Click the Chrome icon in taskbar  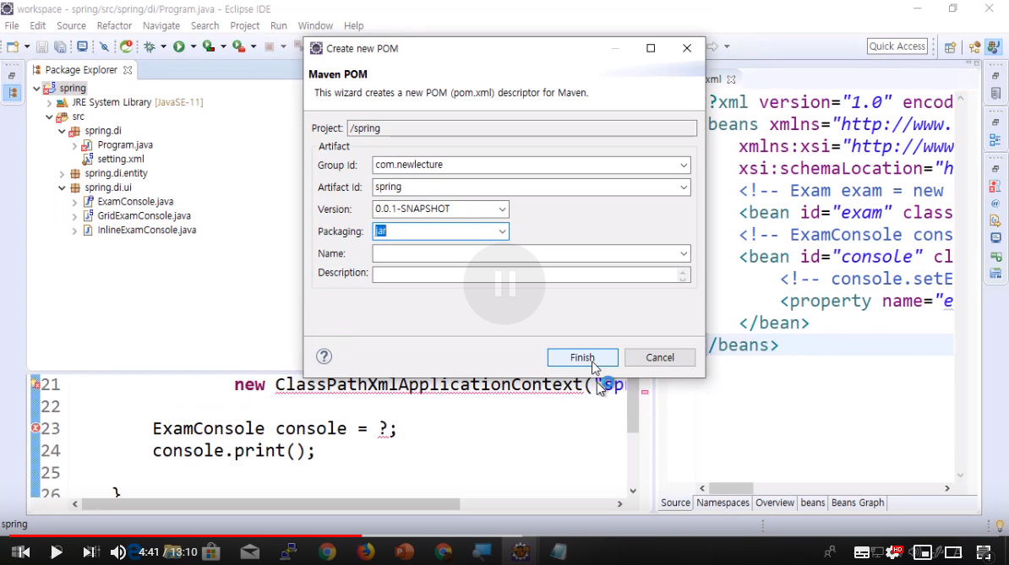tap(327, 551)
